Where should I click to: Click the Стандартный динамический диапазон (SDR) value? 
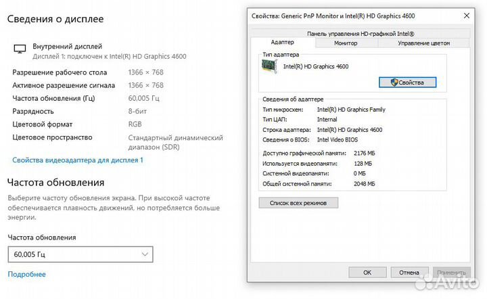(175, 142)
